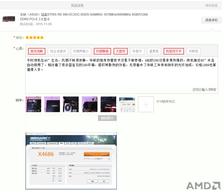Click the purchase date 2015-11-09
This screenshot has height=191, width=222.
44,24
